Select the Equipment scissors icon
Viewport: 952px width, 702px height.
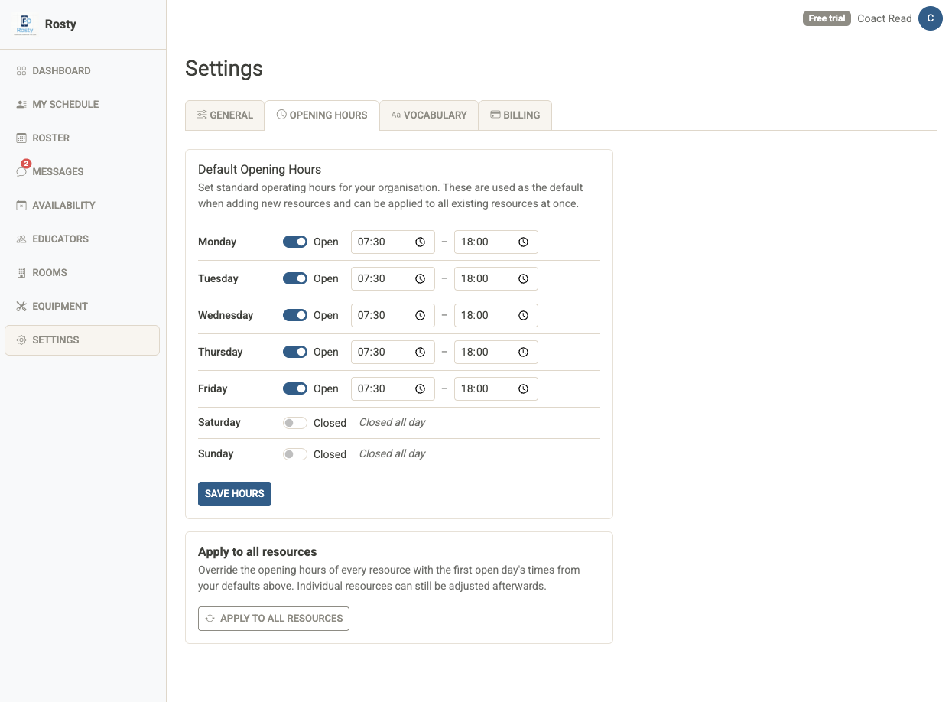pos(21,306)
